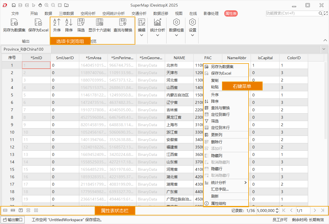The height and width of the screenshot is (224, 329).
Task: Open the 输出窗口 button
Action: (x=13, y=220)
